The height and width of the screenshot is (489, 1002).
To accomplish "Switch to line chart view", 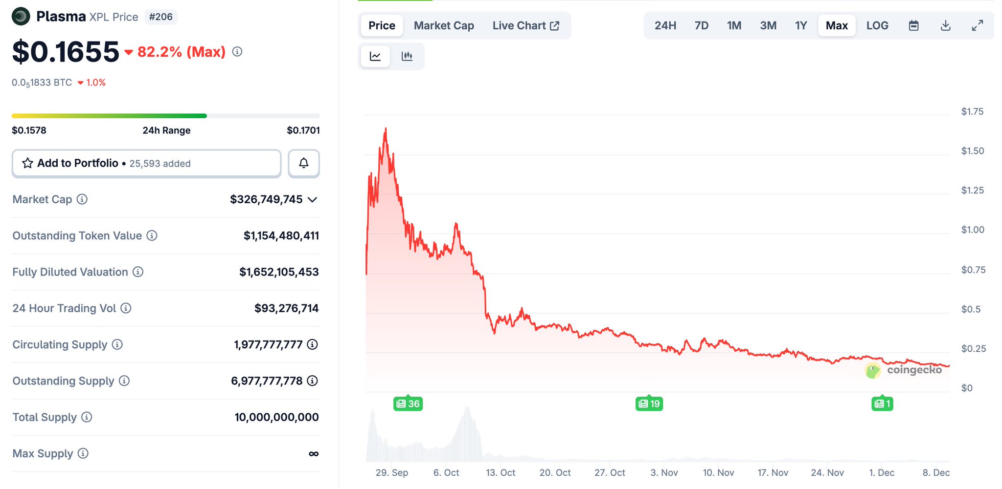I will click(375, 56).
